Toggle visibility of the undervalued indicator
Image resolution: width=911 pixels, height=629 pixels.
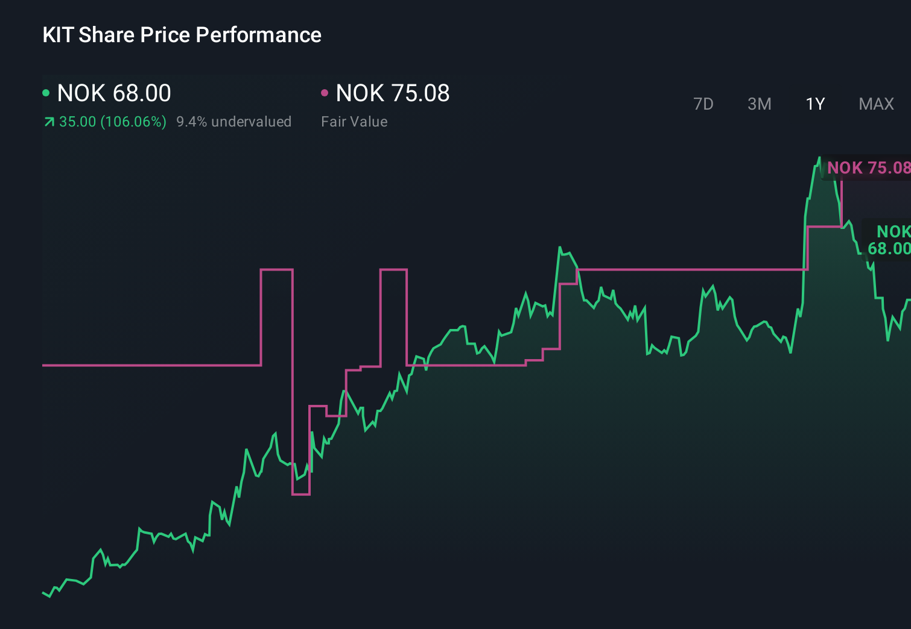[x=234, y=121]
